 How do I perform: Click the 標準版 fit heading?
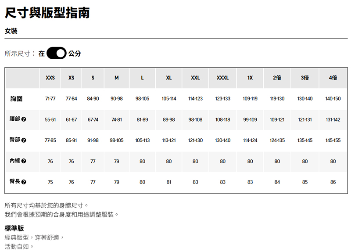tap(14, 228)
